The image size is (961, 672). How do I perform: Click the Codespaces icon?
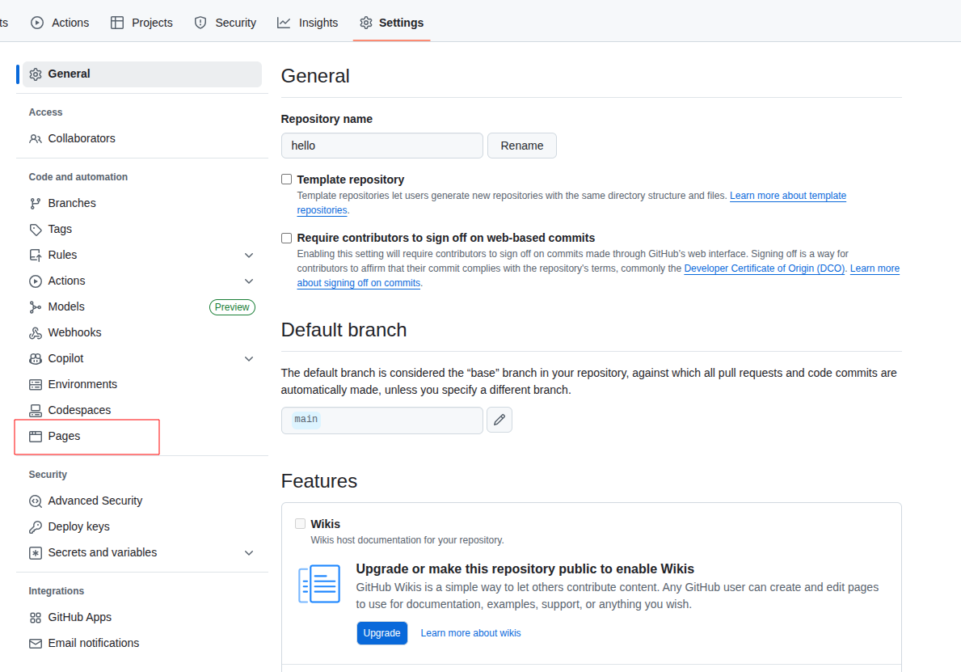(x=36, y=411)
